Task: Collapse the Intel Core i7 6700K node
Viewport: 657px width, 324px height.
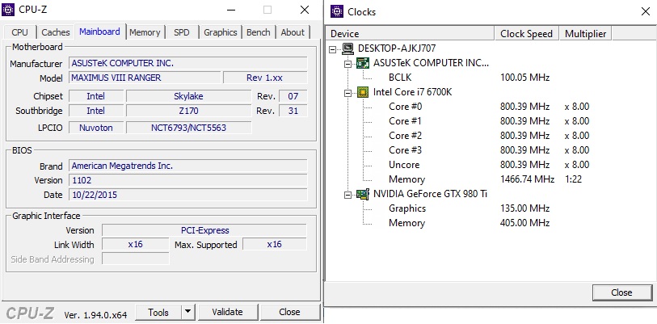Action: 347,93
